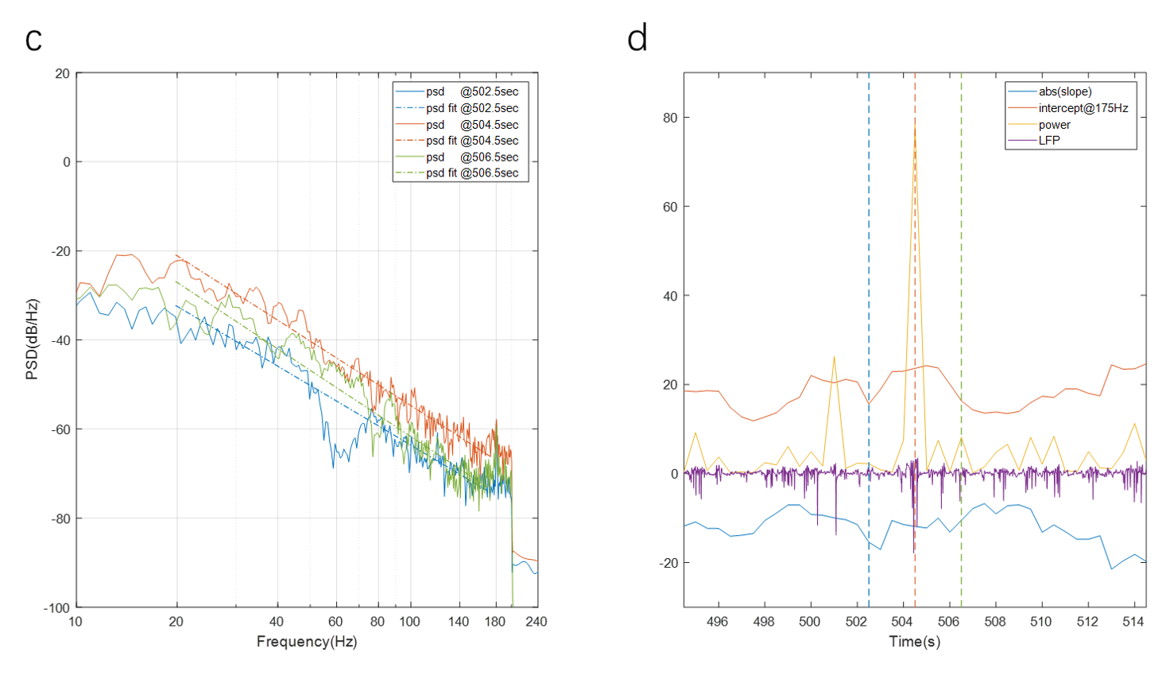Click the PSD(dB/Hz) y-axis label

coord(32,339)
